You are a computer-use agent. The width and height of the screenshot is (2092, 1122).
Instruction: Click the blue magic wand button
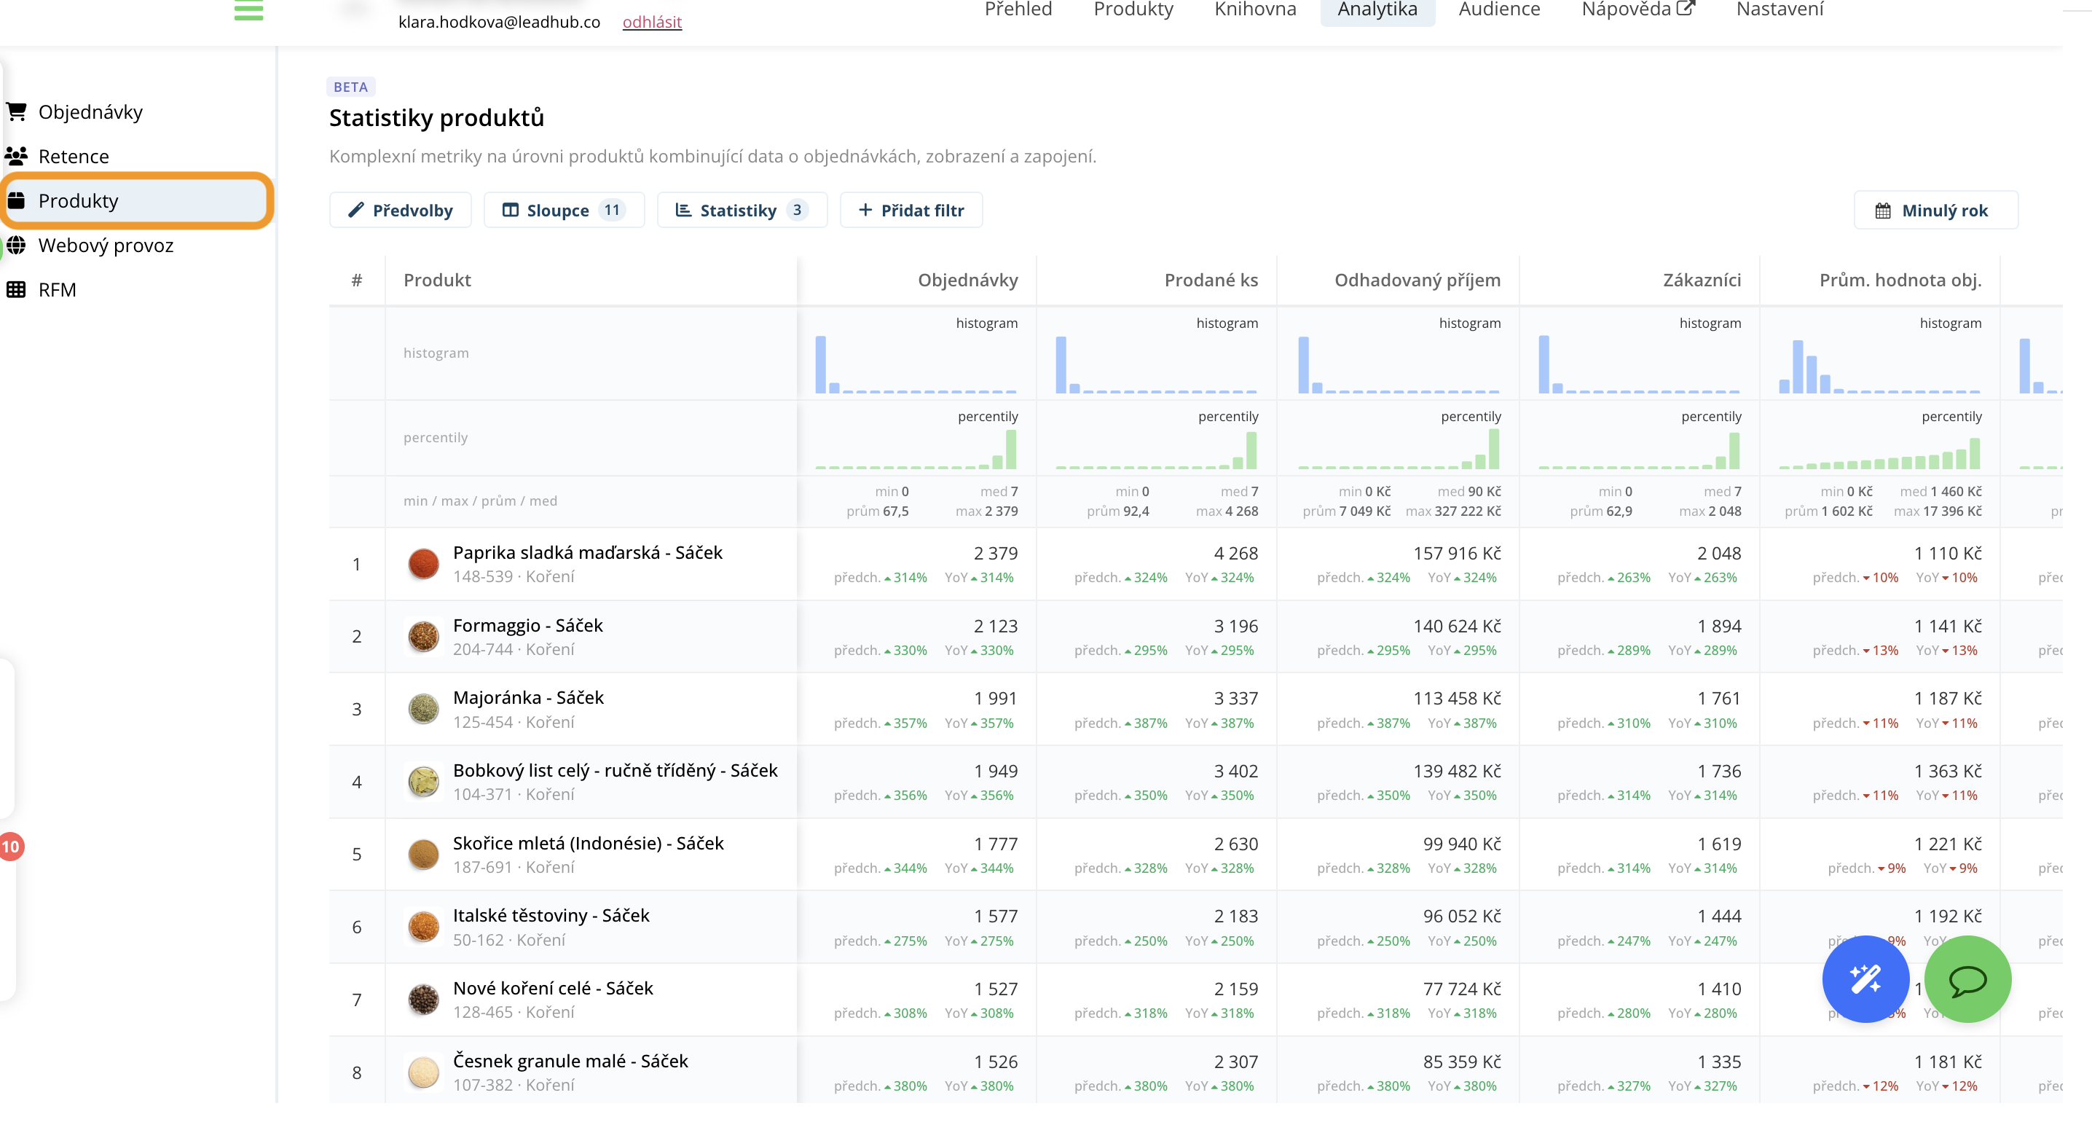click(x=1865, y=979)
